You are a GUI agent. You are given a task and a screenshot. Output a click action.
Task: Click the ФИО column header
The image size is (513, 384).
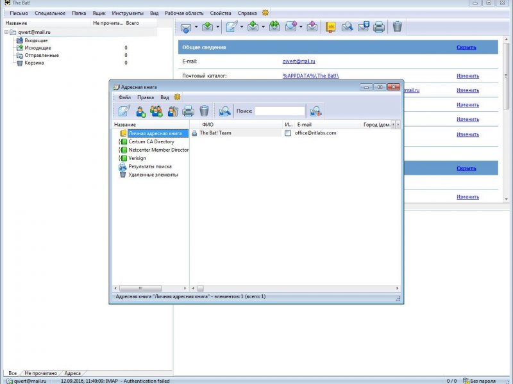click(208, 124)
